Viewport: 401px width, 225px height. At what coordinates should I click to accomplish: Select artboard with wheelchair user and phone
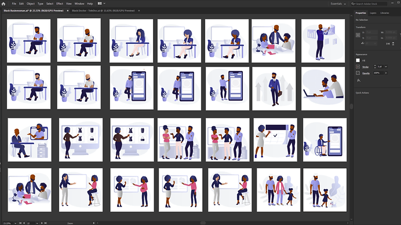point(325,140)
